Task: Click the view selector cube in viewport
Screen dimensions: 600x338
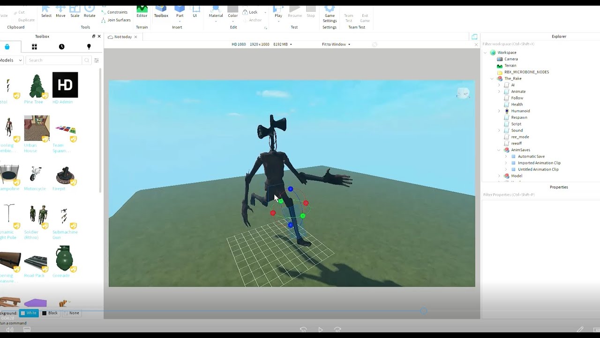Action: tap(463, 93)
